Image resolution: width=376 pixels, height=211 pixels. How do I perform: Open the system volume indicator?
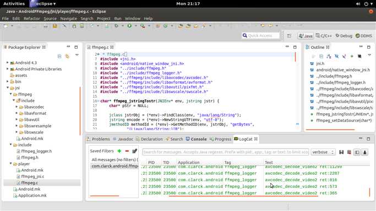click(x=358, y=4)
